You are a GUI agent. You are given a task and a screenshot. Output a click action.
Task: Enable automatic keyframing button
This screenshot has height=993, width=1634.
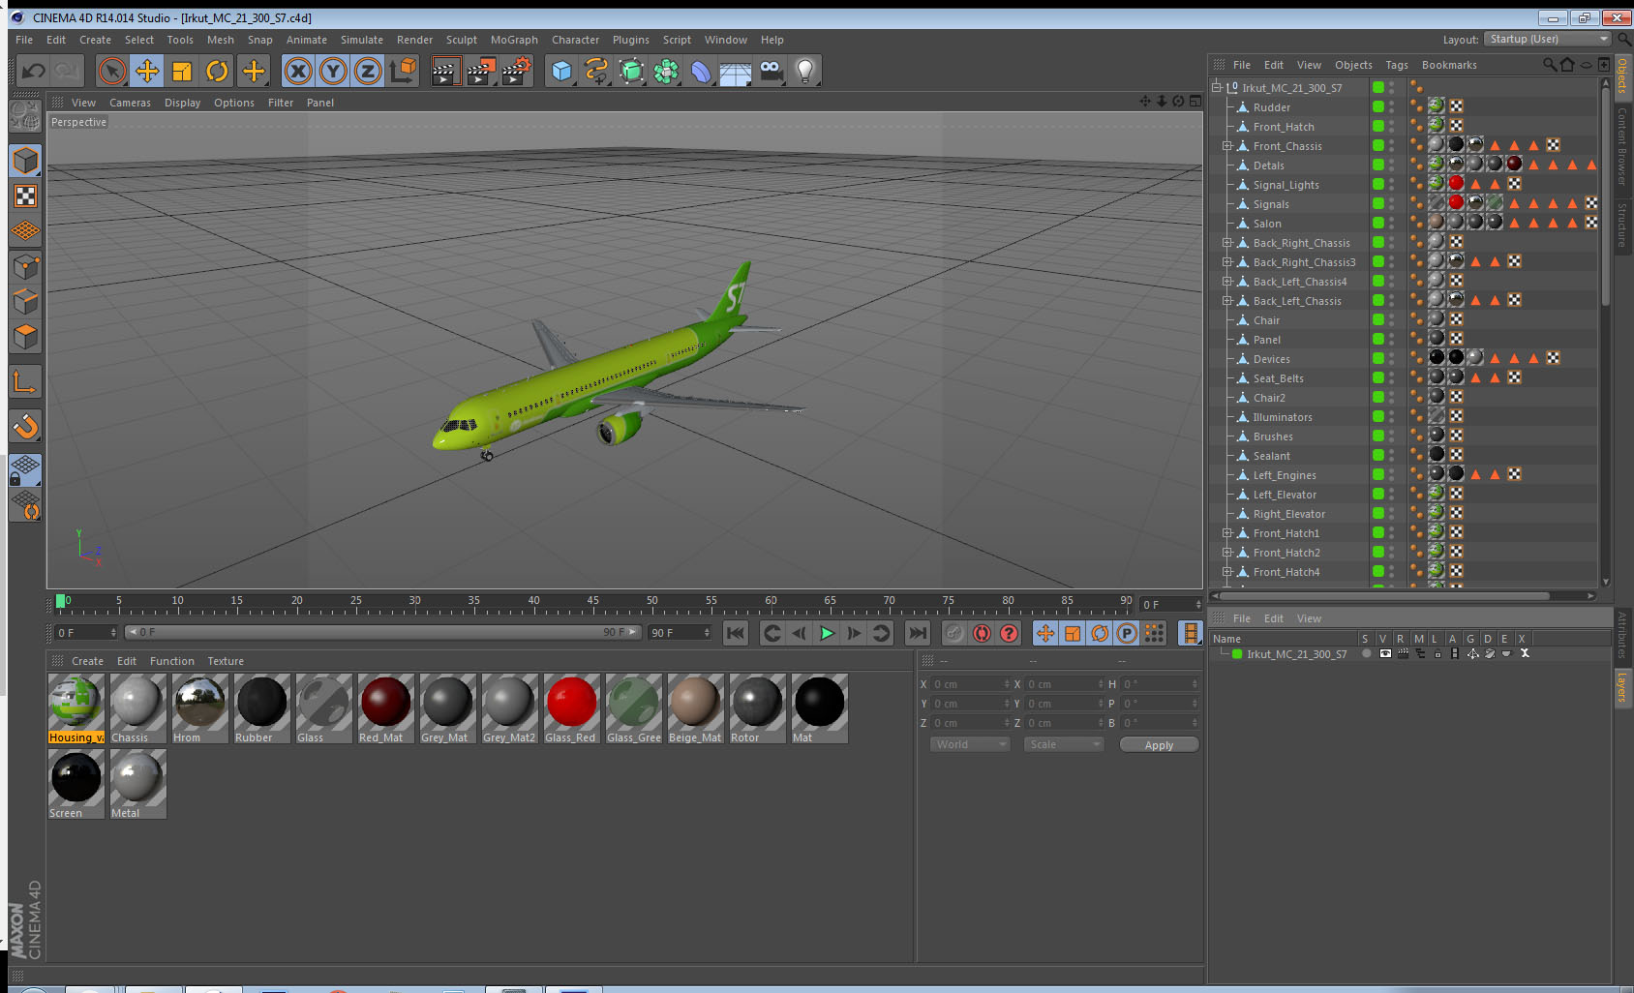[982, 633]
